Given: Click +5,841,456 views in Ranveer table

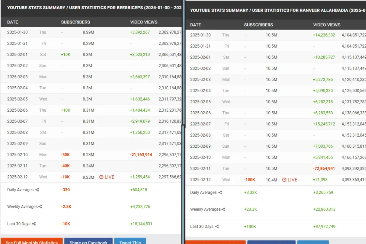Looking at the screenshot, I should point(323,157).
